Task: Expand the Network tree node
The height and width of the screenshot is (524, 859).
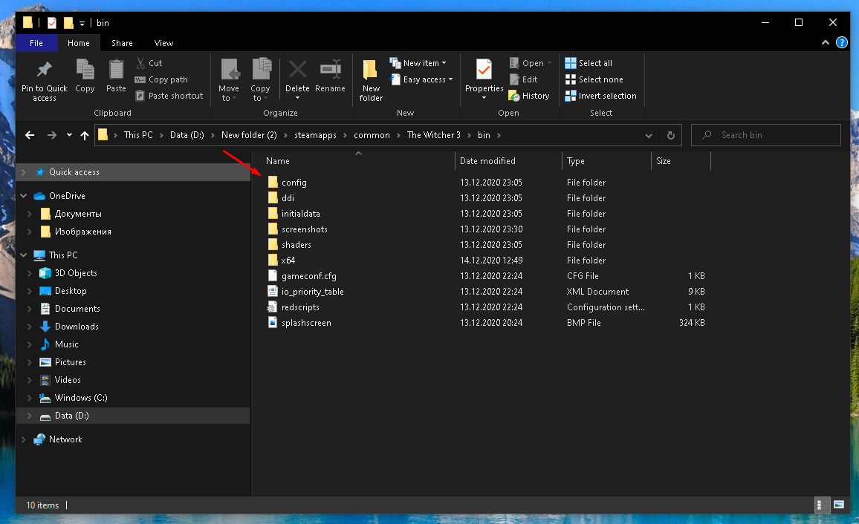Action: pos(24,439)
